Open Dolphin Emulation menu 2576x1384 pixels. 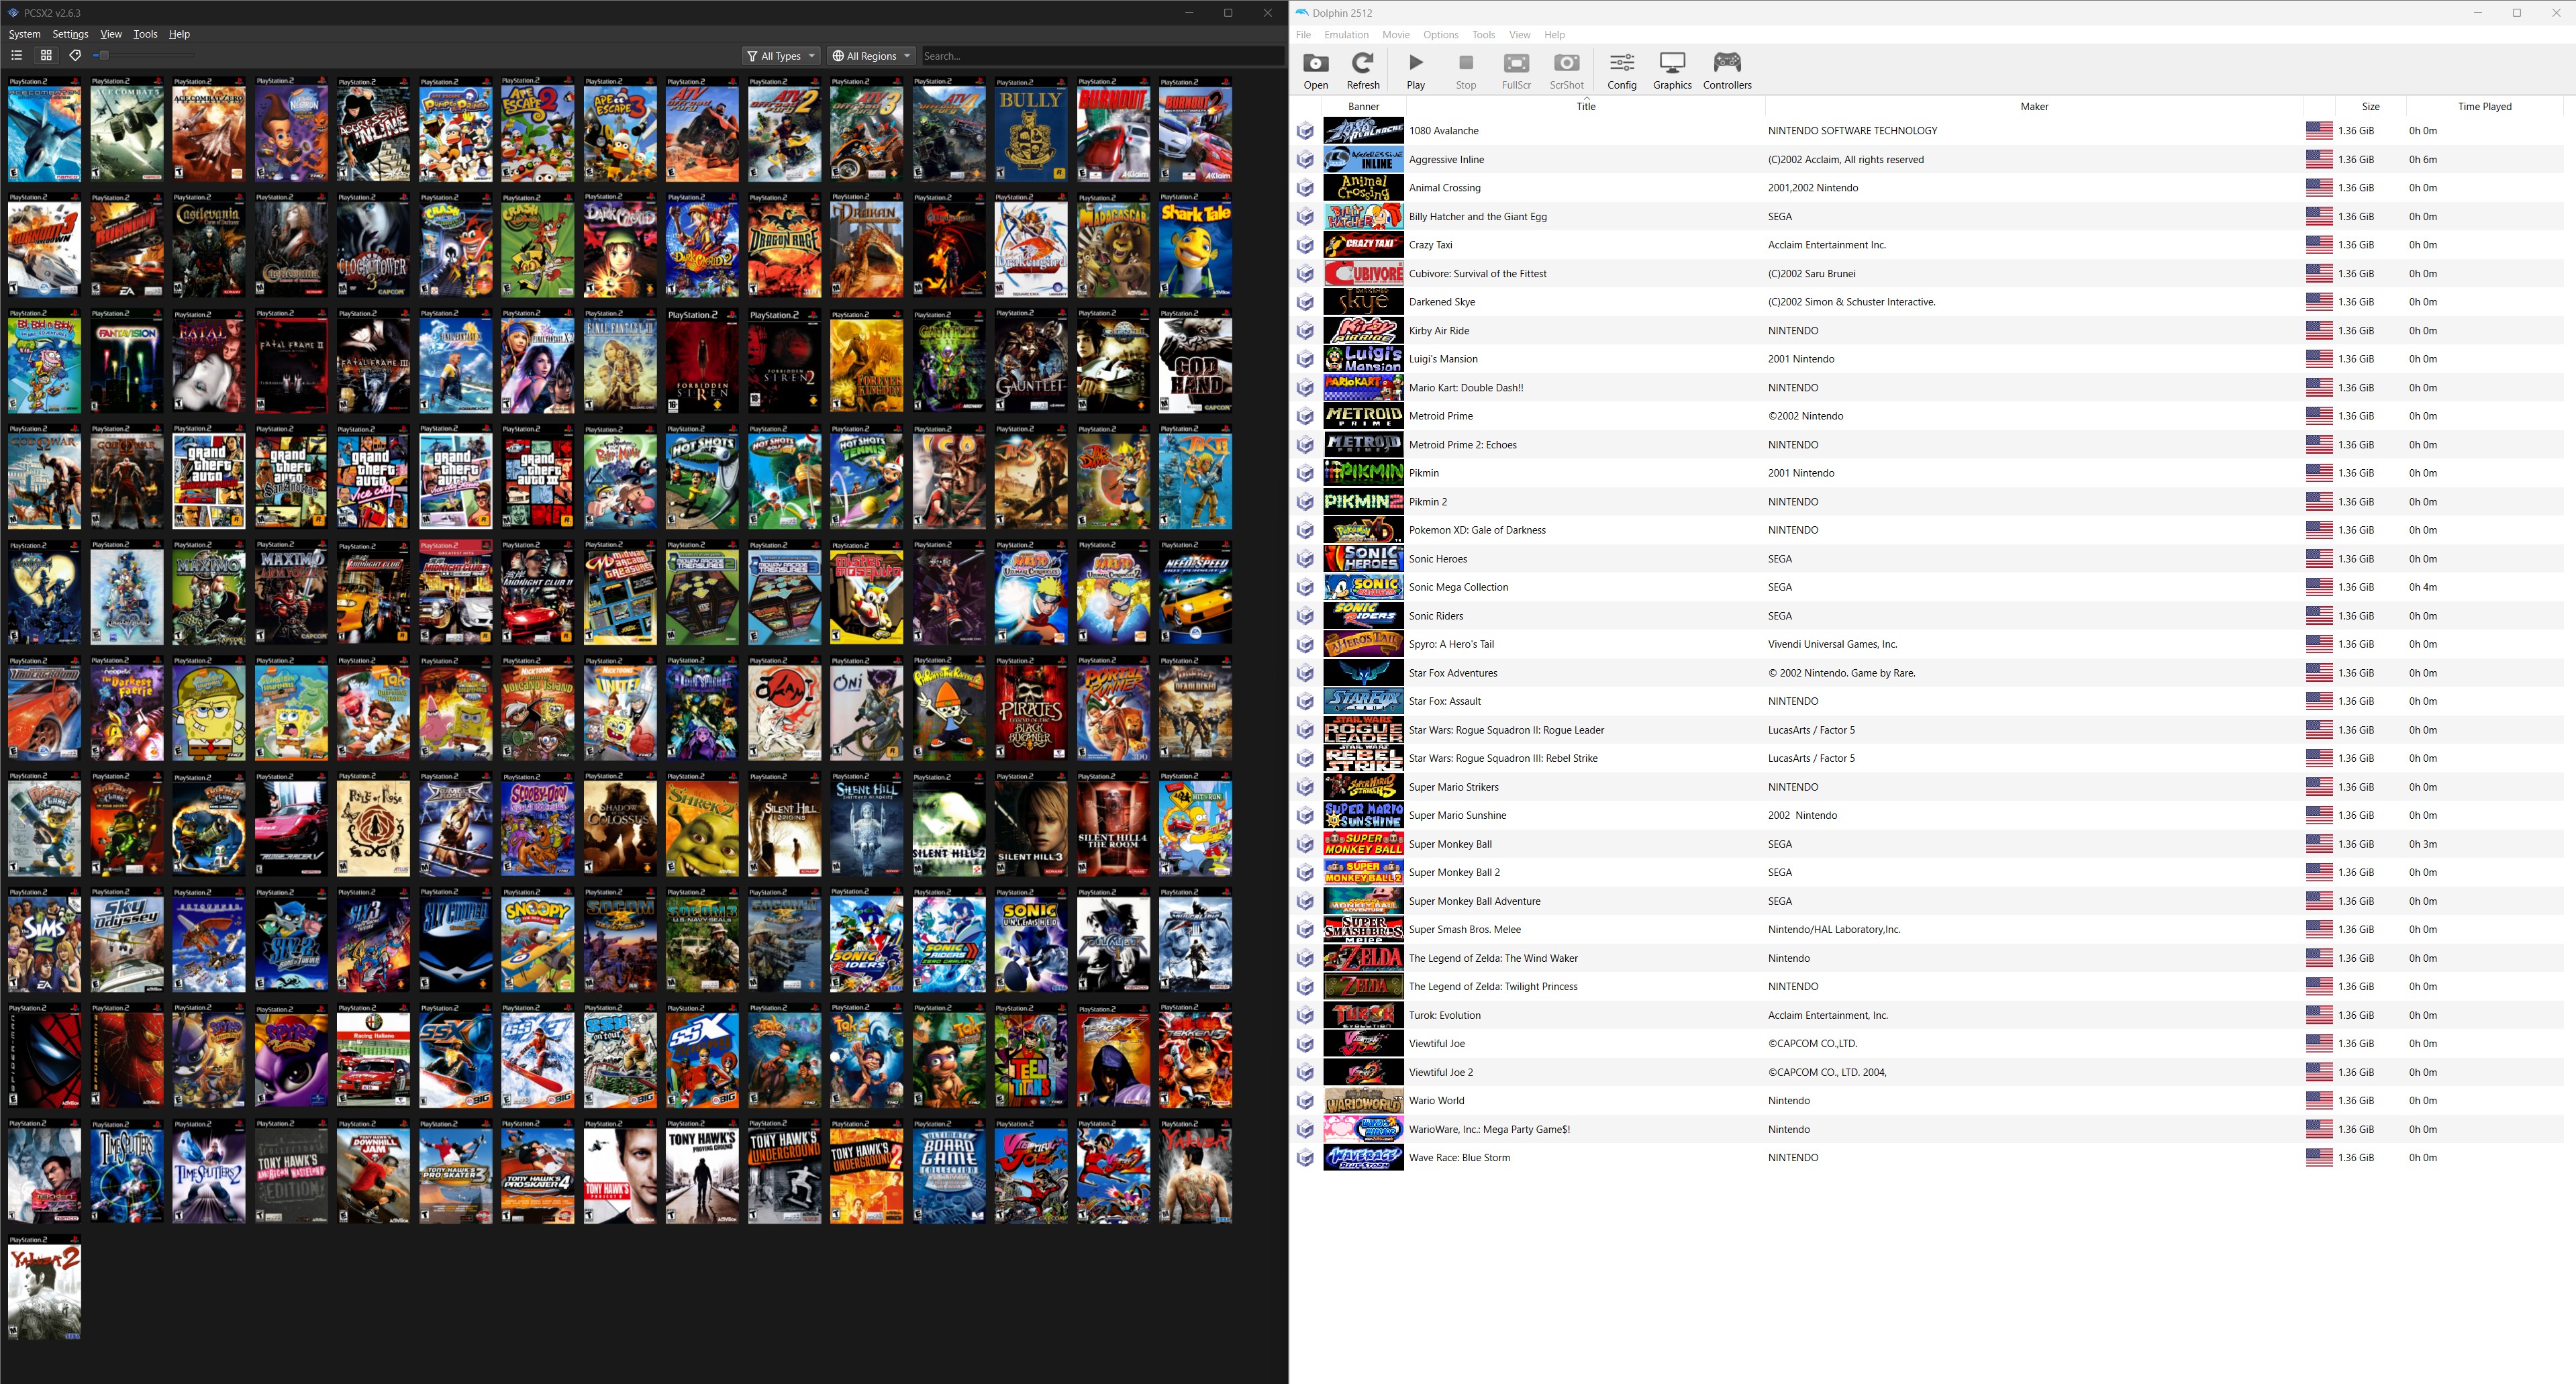pyautogui.click(x=1346, y=35)
